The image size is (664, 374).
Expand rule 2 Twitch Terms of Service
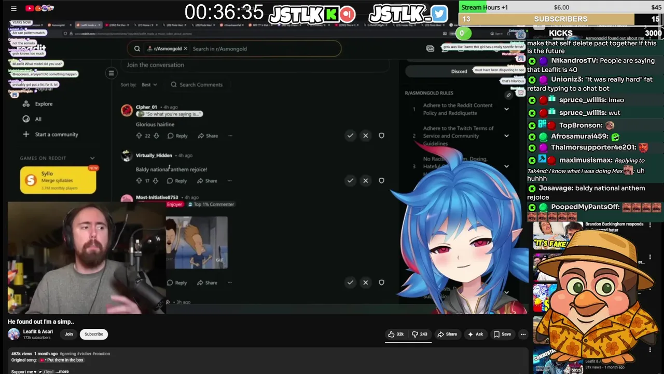(506, 136)
